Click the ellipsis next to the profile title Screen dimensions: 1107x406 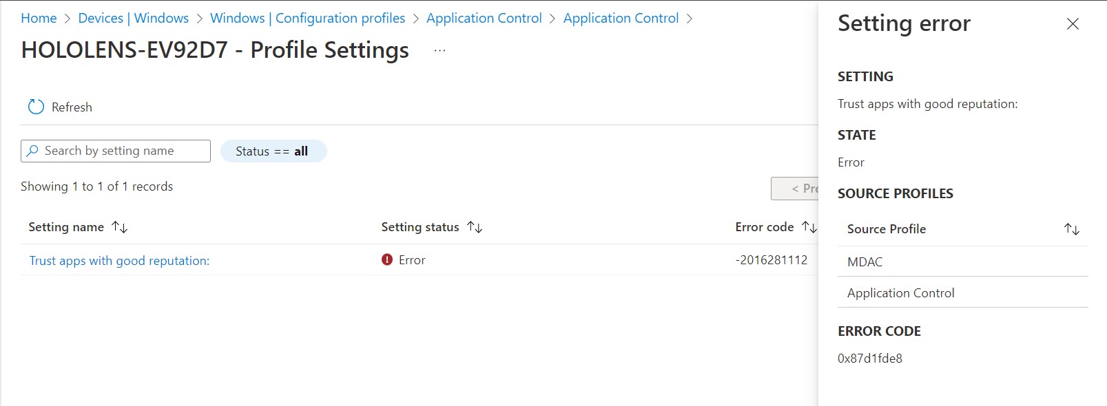pos(439,50)
